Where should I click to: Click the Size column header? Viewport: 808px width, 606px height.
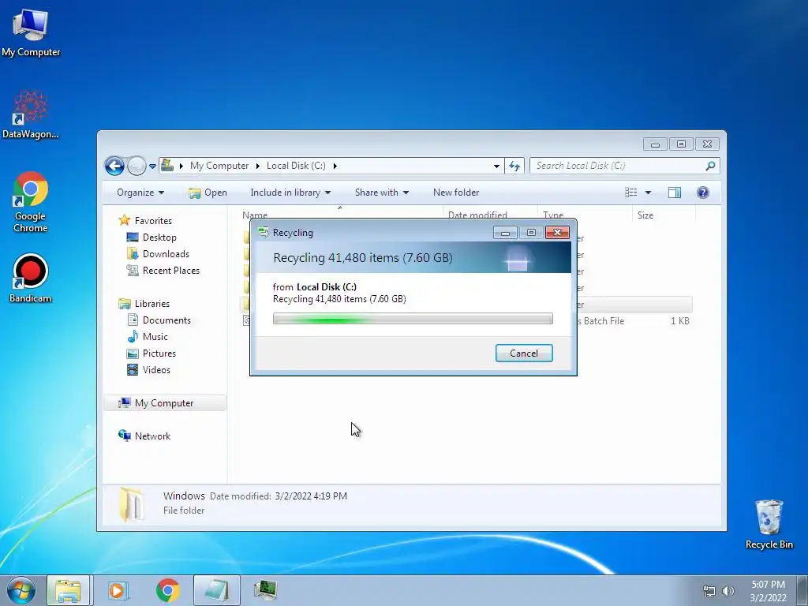point(664,215)
